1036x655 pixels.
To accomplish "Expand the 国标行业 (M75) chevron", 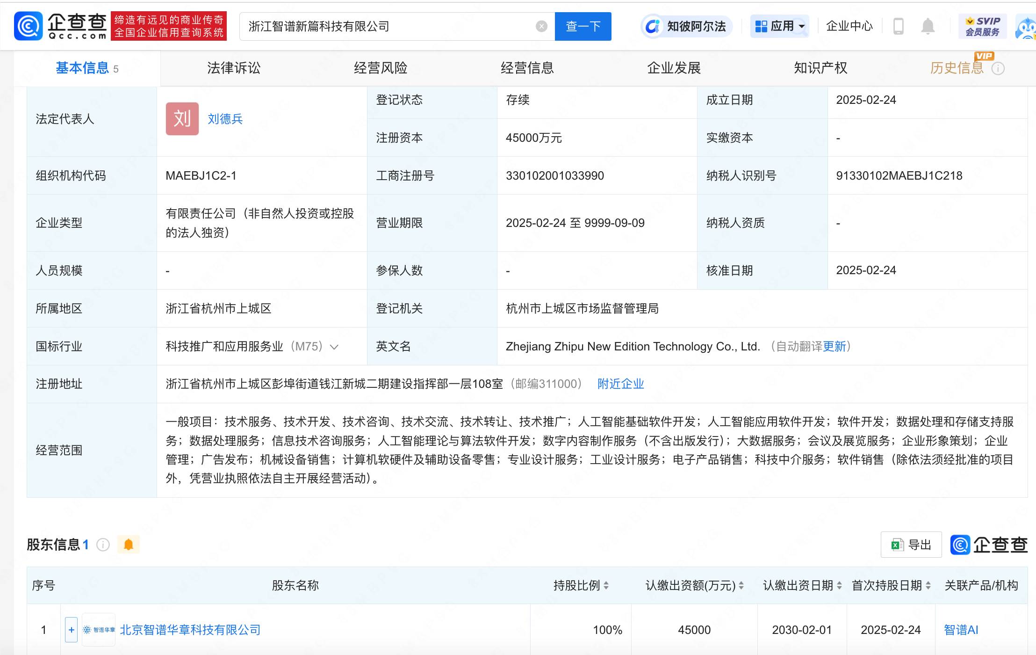I will 333,347.
